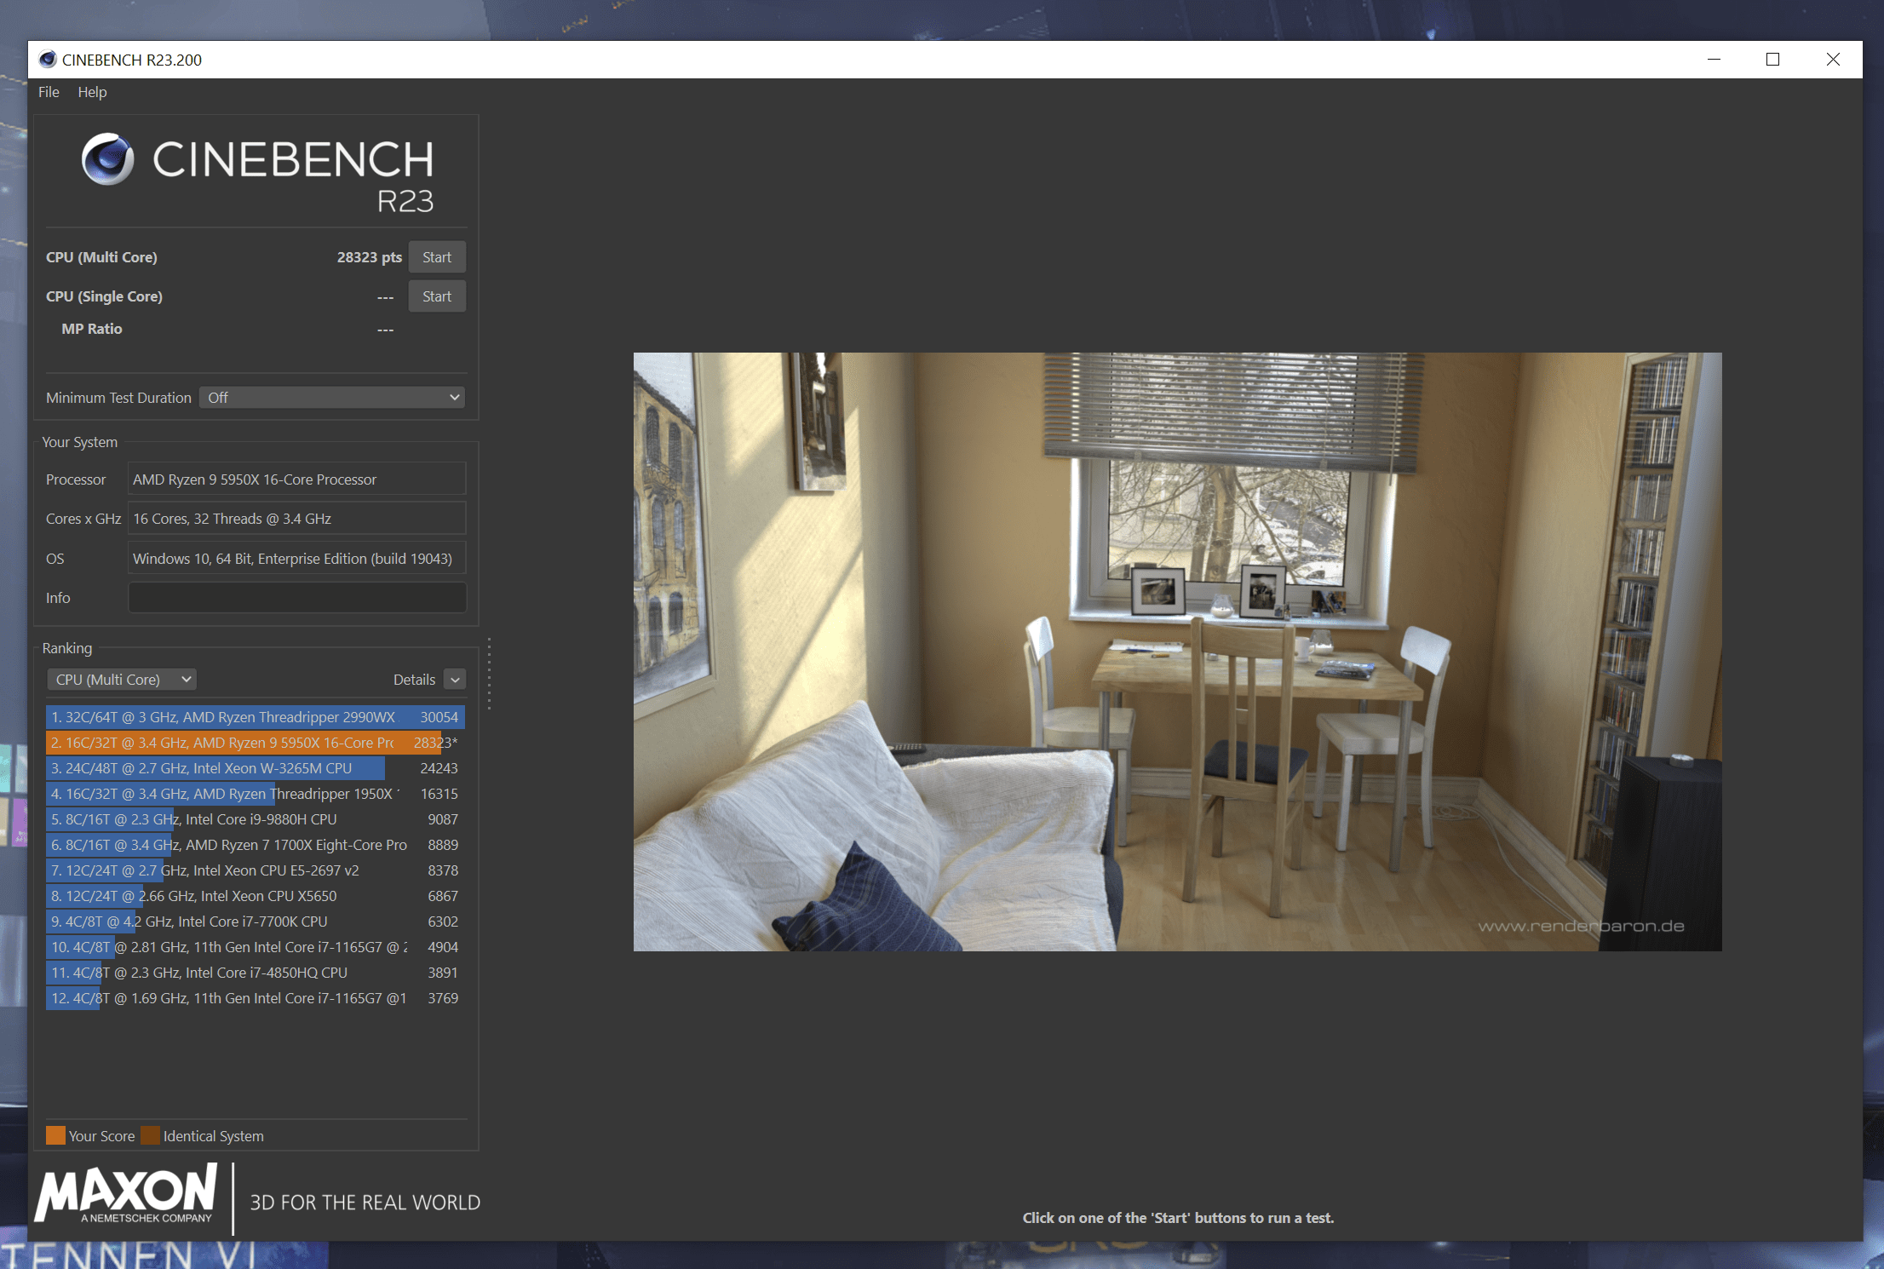Click the 28323 pts multi core score
This screenshot has height=1269, width=1884.
point(369,257)
